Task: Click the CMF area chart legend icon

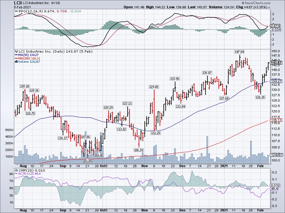Action: coord(16,171)
